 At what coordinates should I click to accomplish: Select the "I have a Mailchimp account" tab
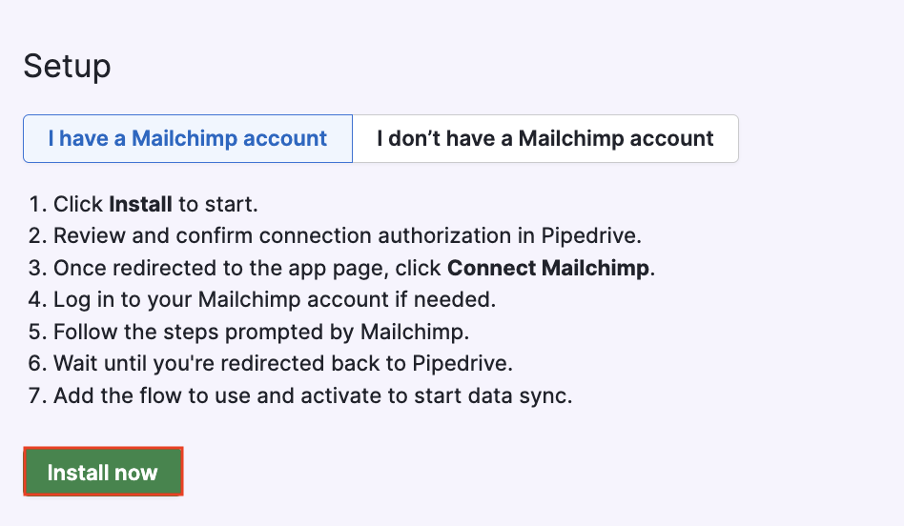pos(188,139)
